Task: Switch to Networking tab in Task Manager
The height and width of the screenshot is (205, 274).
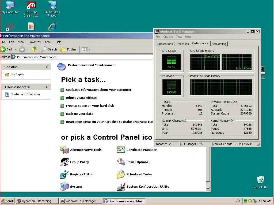Action: pyautogui.click(x=219, y=44)
